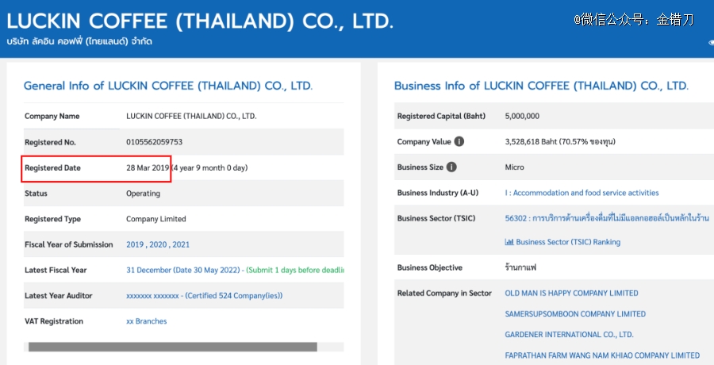Open Latest Fiscal Year 31 December link
This screenshot has width=714, height=365.
tap(182, 271)
